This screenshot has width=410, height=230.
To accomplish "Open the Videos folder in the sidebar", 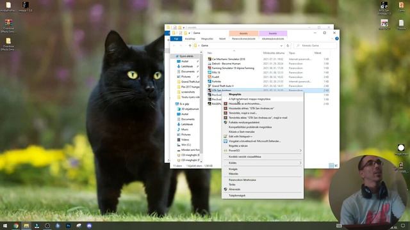I will pos(185,140).
